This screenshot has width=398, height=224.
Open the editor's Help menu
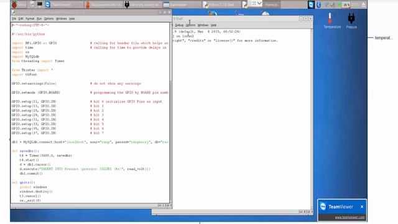pos(72,19)
